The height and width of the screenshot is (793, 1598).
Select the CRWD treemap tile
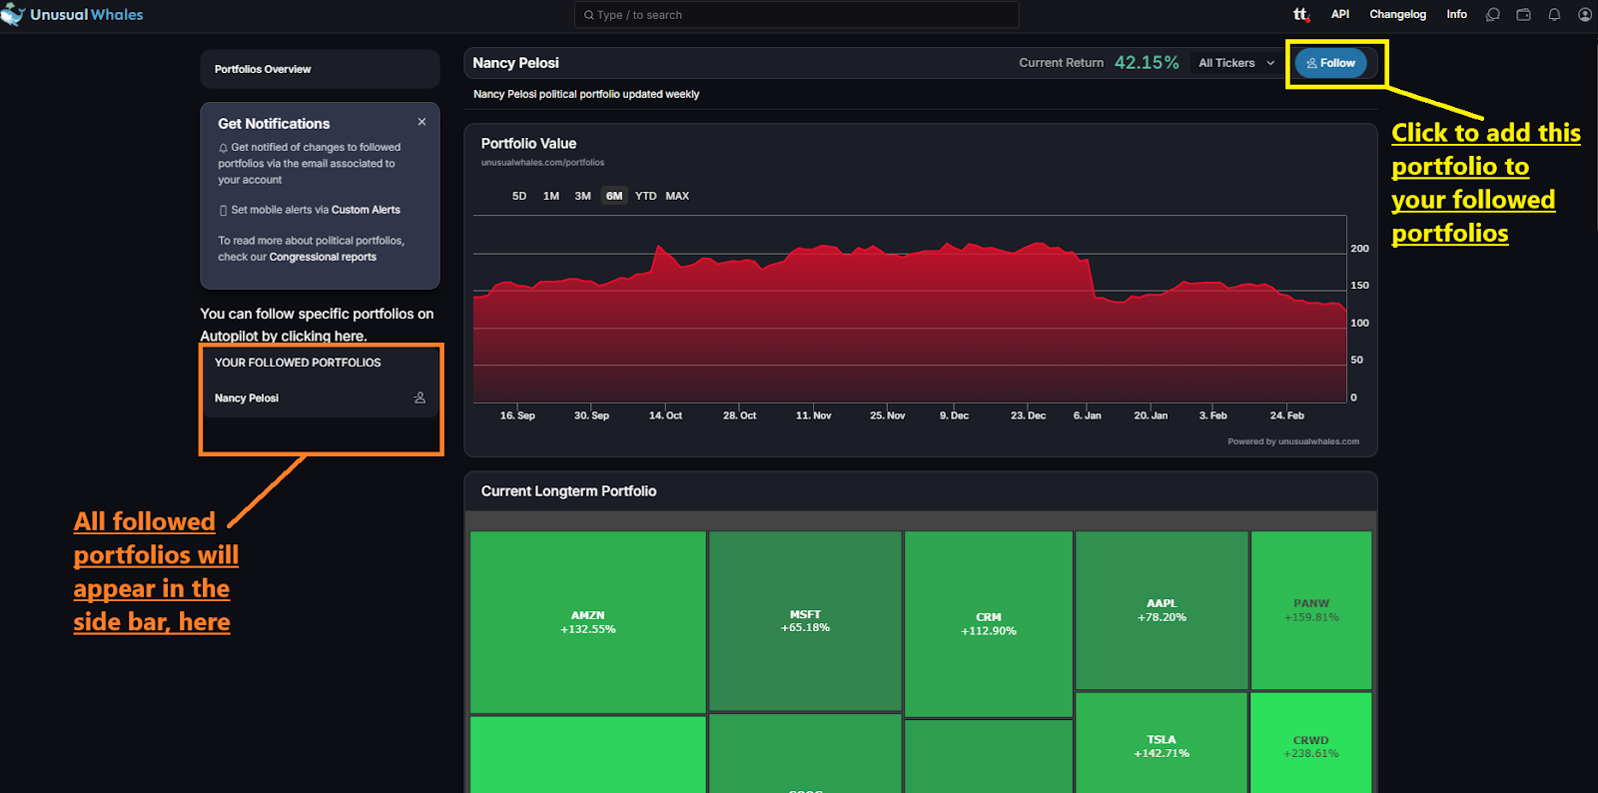[x=1311, y=744]
